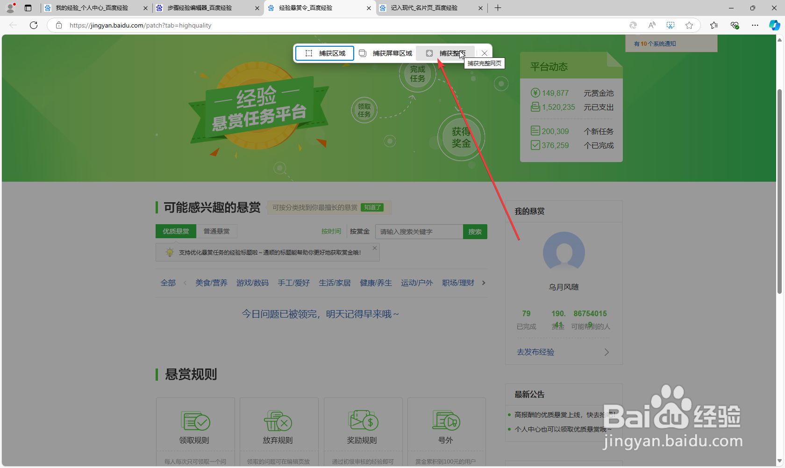Filter by 职场/理财 category
The width and height of the screenshot is (785, 468).
tap(458, 283)
